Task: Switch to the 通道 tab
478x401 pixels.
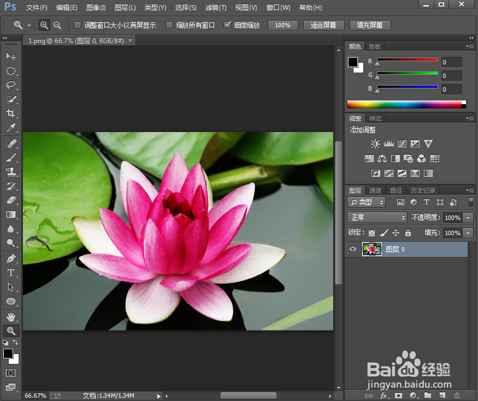Action: [x=375, y=190]
